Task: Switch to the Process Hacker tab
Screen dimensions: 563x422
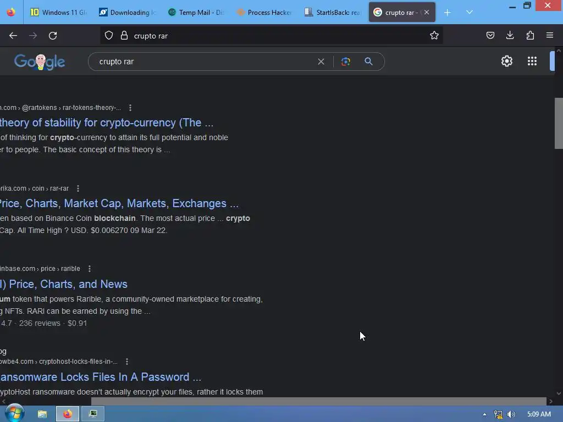Action: click(x=265, y=12)
